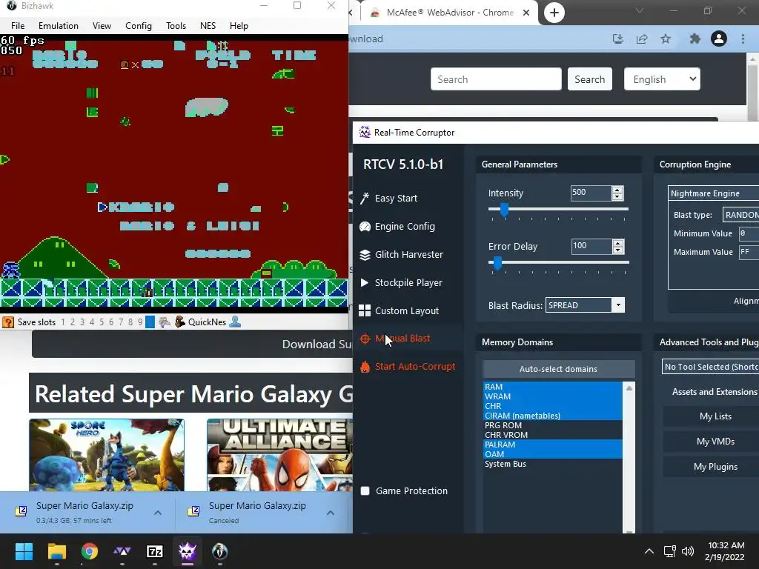The image size is (759, 569).
Task: Open the NES menu in Bizhawk
Action: click(x=208, y=26)
